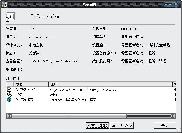Image resolution: width=182 pixels, height=133 pixels.
Task: Click the 后一项(N) button
Action: [122, 125]
